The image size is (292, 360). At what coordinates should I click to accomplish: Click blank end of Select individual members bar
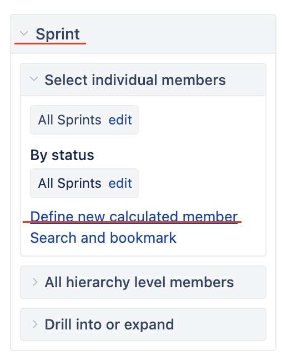[x=245, y=79]
